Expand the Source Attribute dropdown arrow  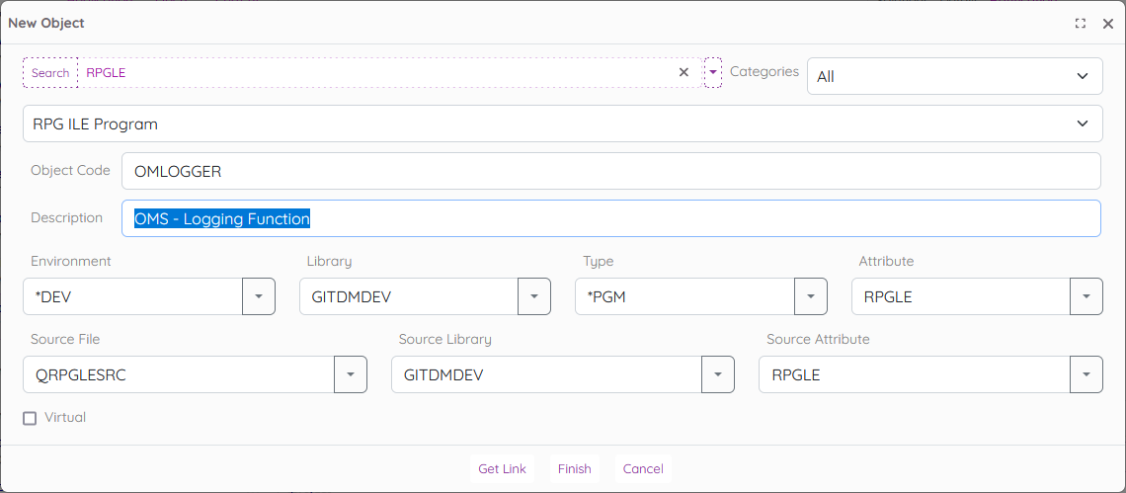tap(1086, 374)
